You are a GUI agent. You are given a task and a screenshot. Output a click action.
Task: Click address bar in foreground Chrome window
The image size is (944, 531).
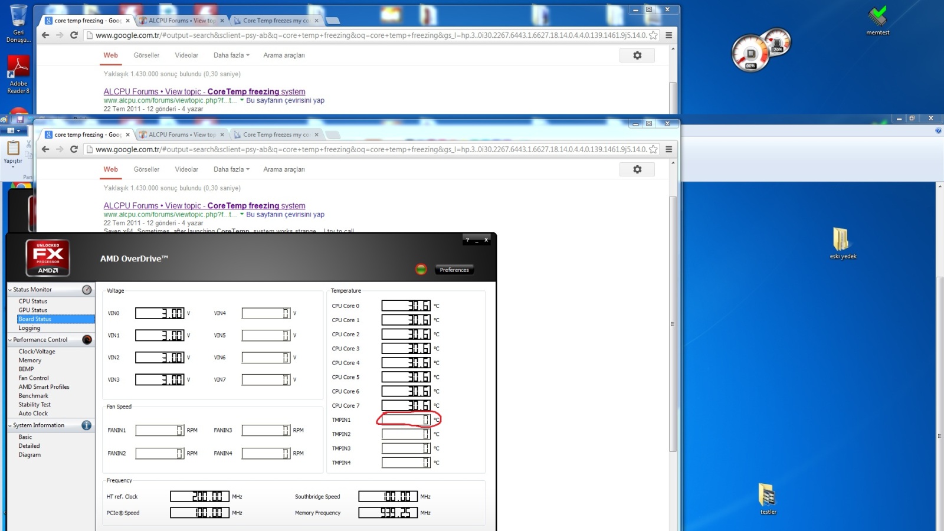click(x=371, y=149)
